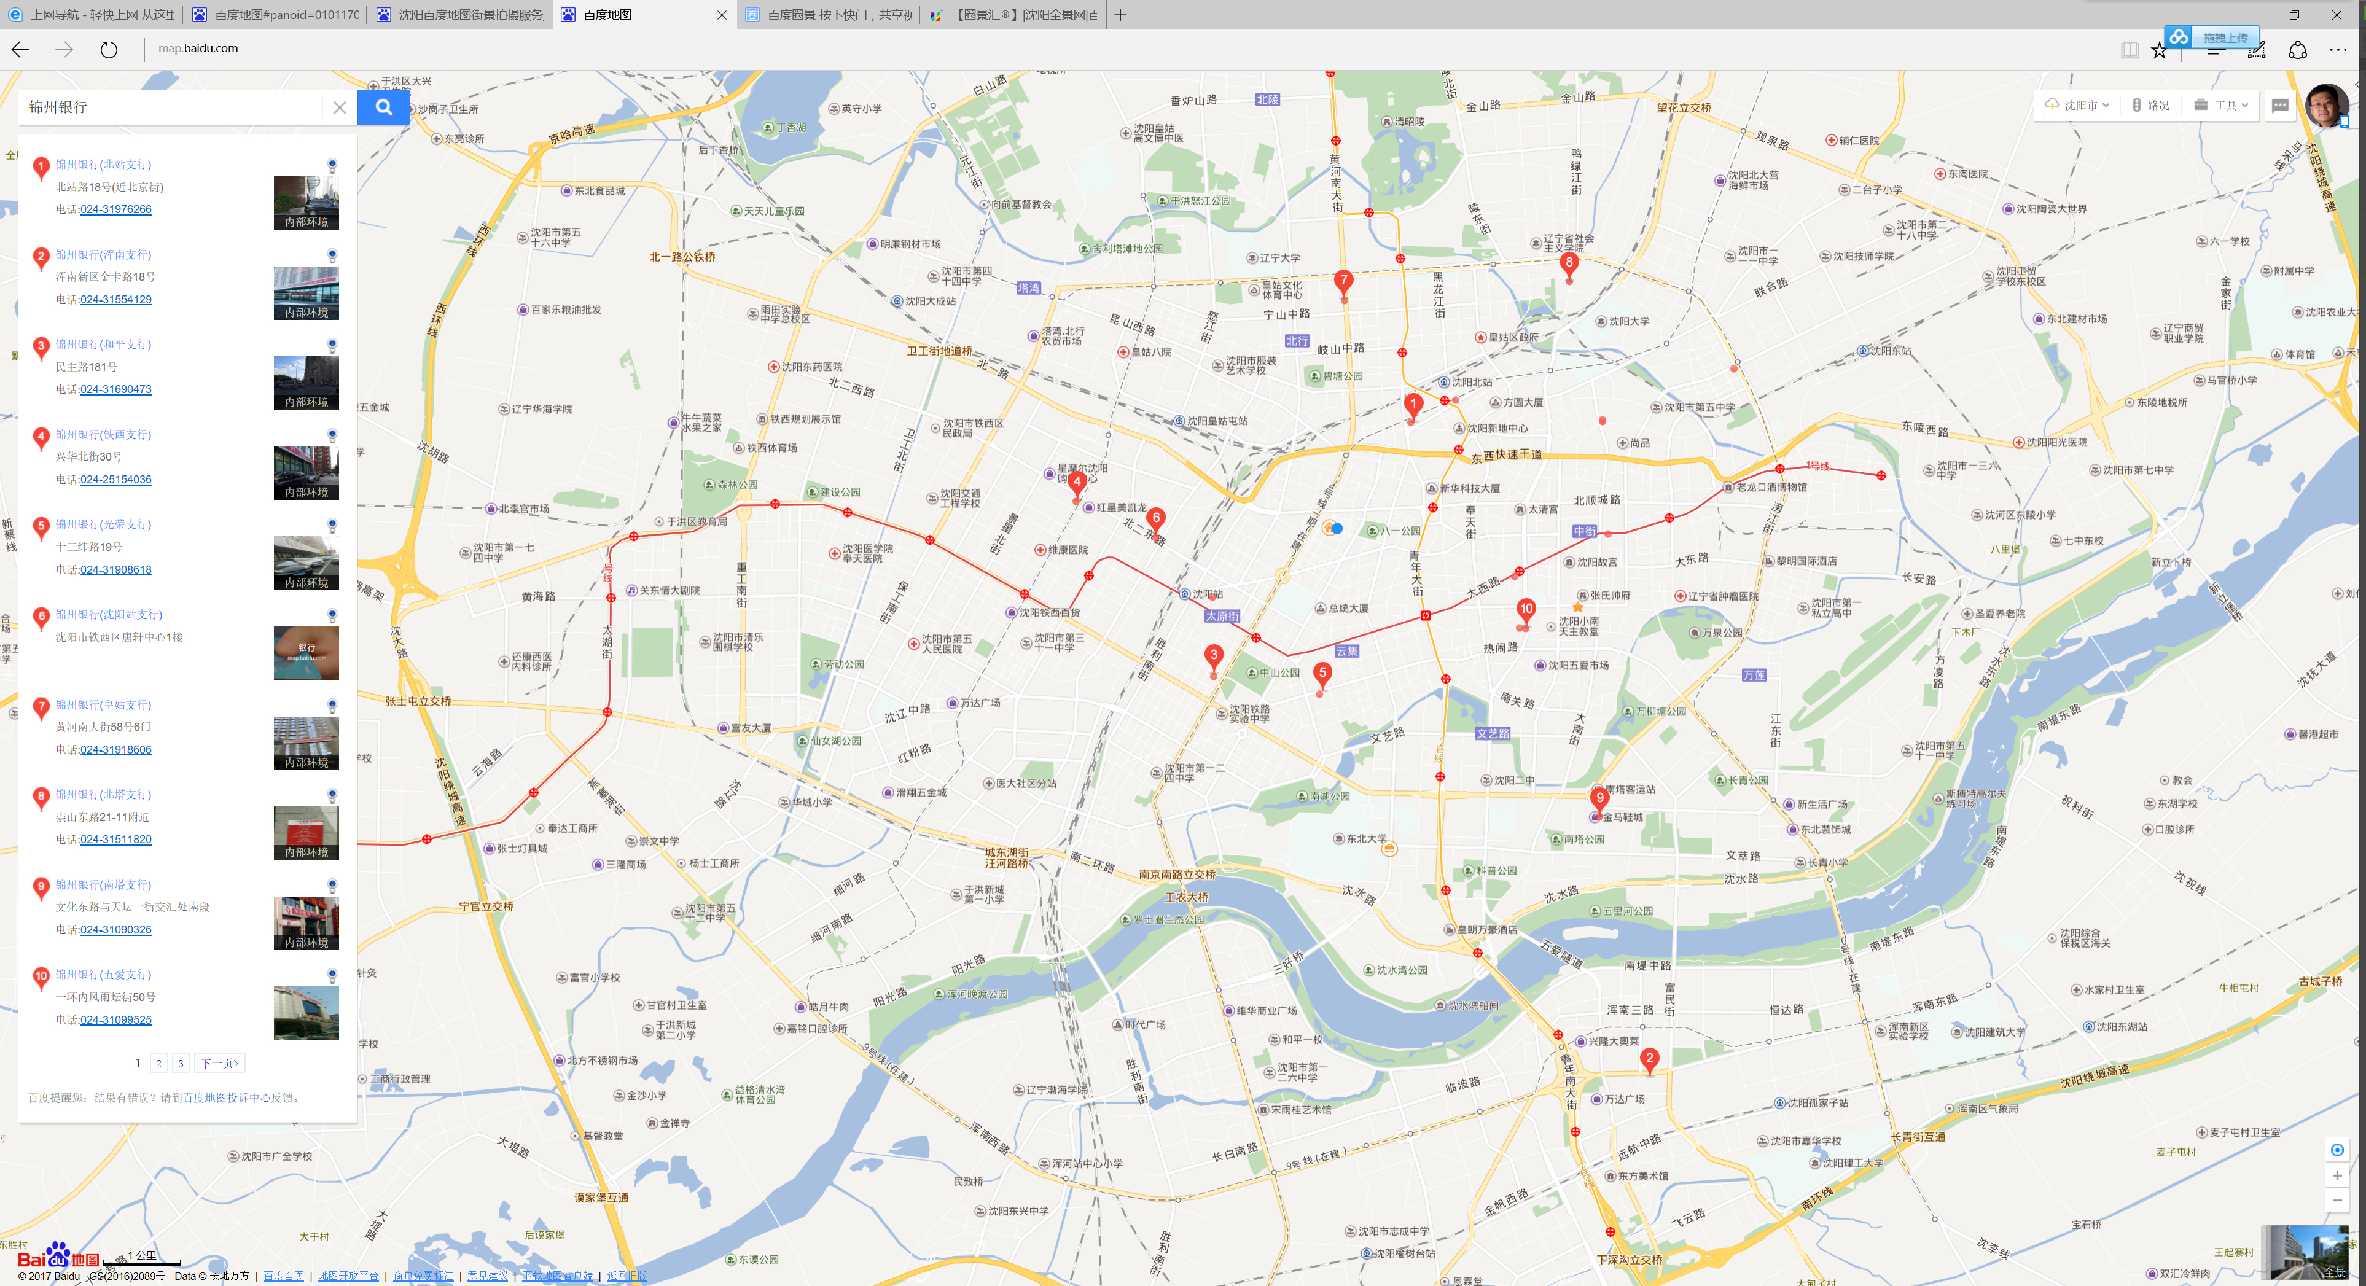Click phone number 024-31976266
Viewport: 2366px width, 1286px height.
(115, 209)
